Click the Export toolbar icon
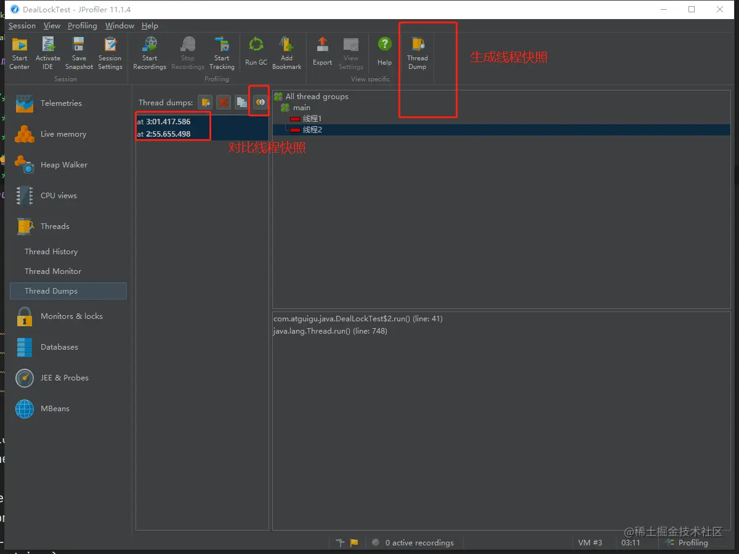 322,51
